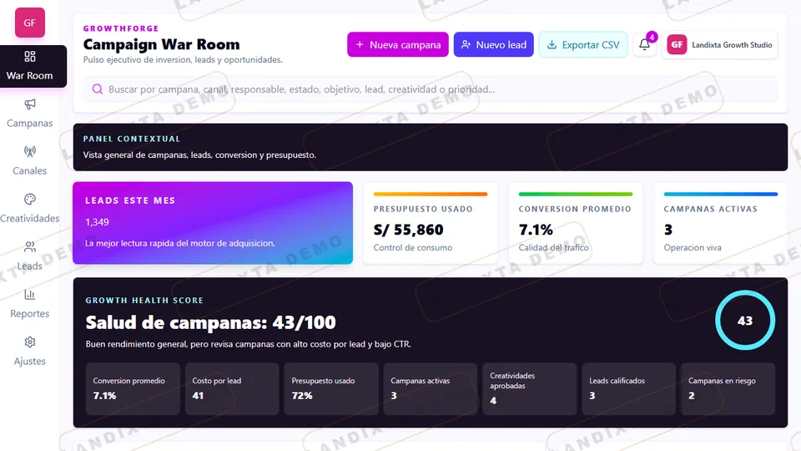Click the orange Presupuesto usado bar
Viewport: 801px width, 451px height.
[x=431, y=195]
